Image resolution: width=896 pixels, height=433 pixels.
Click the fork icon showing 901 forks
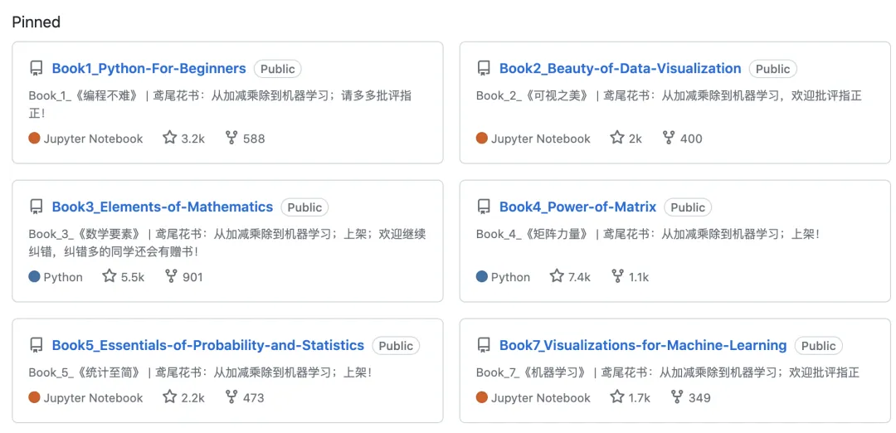tap(171, 276)
